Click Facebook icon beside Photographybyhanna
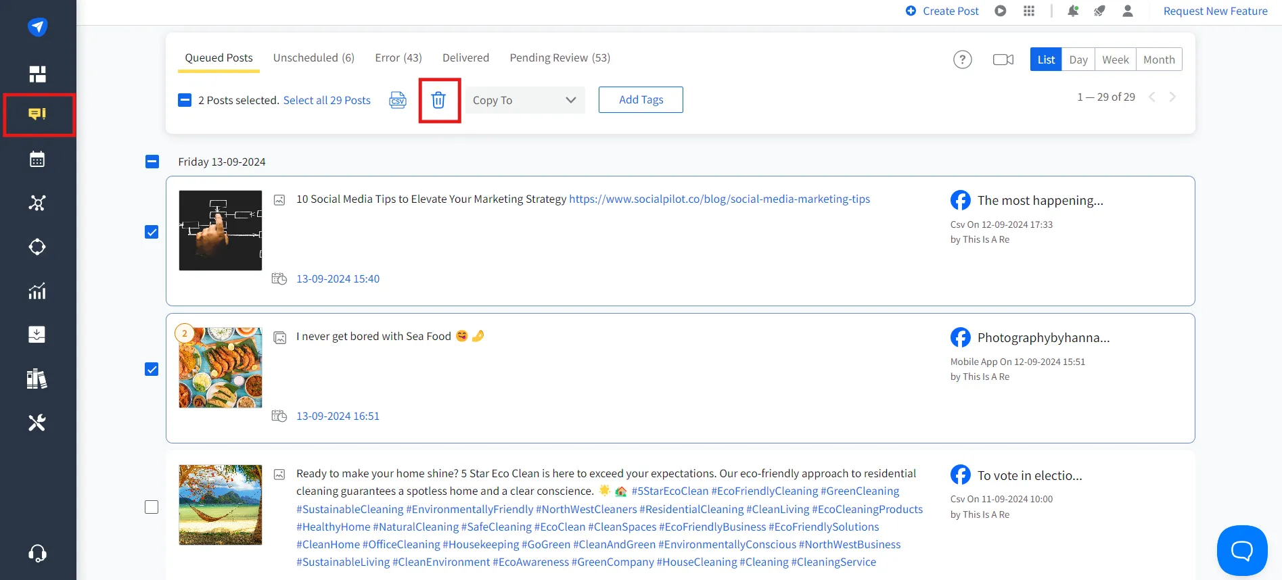The image size is (1282, 580). pos(961,337)
